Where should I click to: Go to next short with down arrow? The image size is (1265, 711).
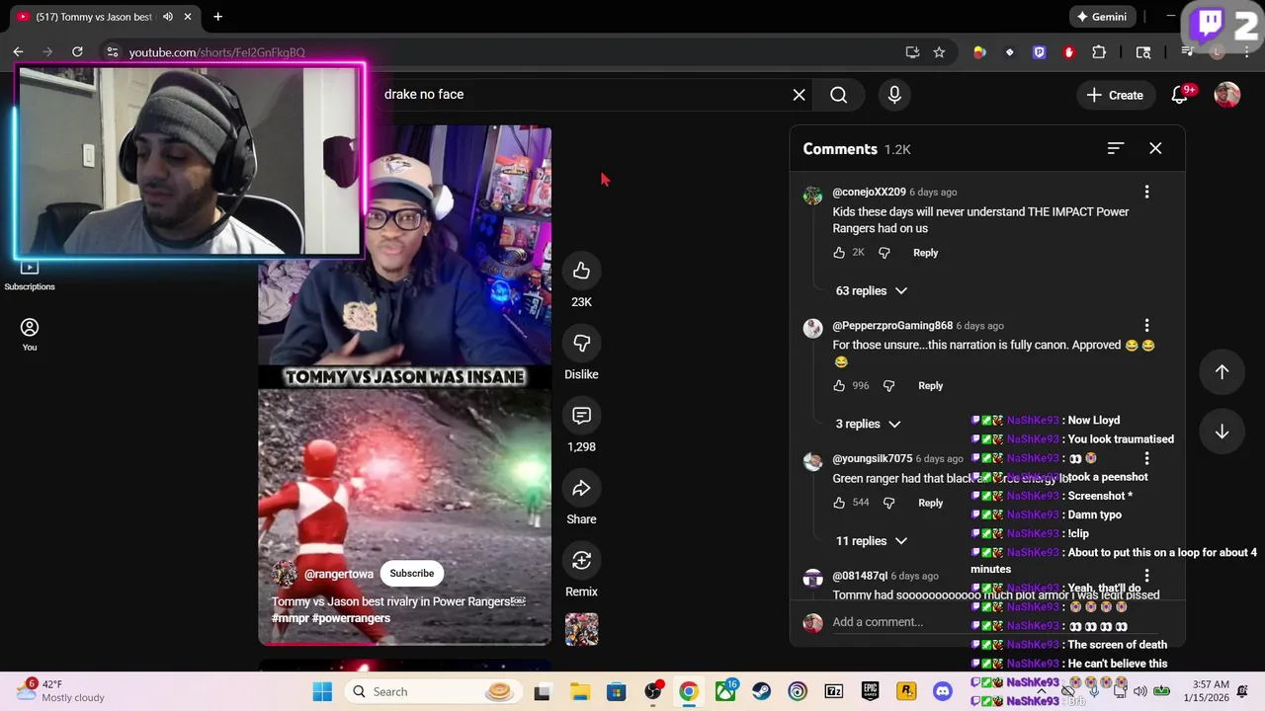pos(1222,433)
